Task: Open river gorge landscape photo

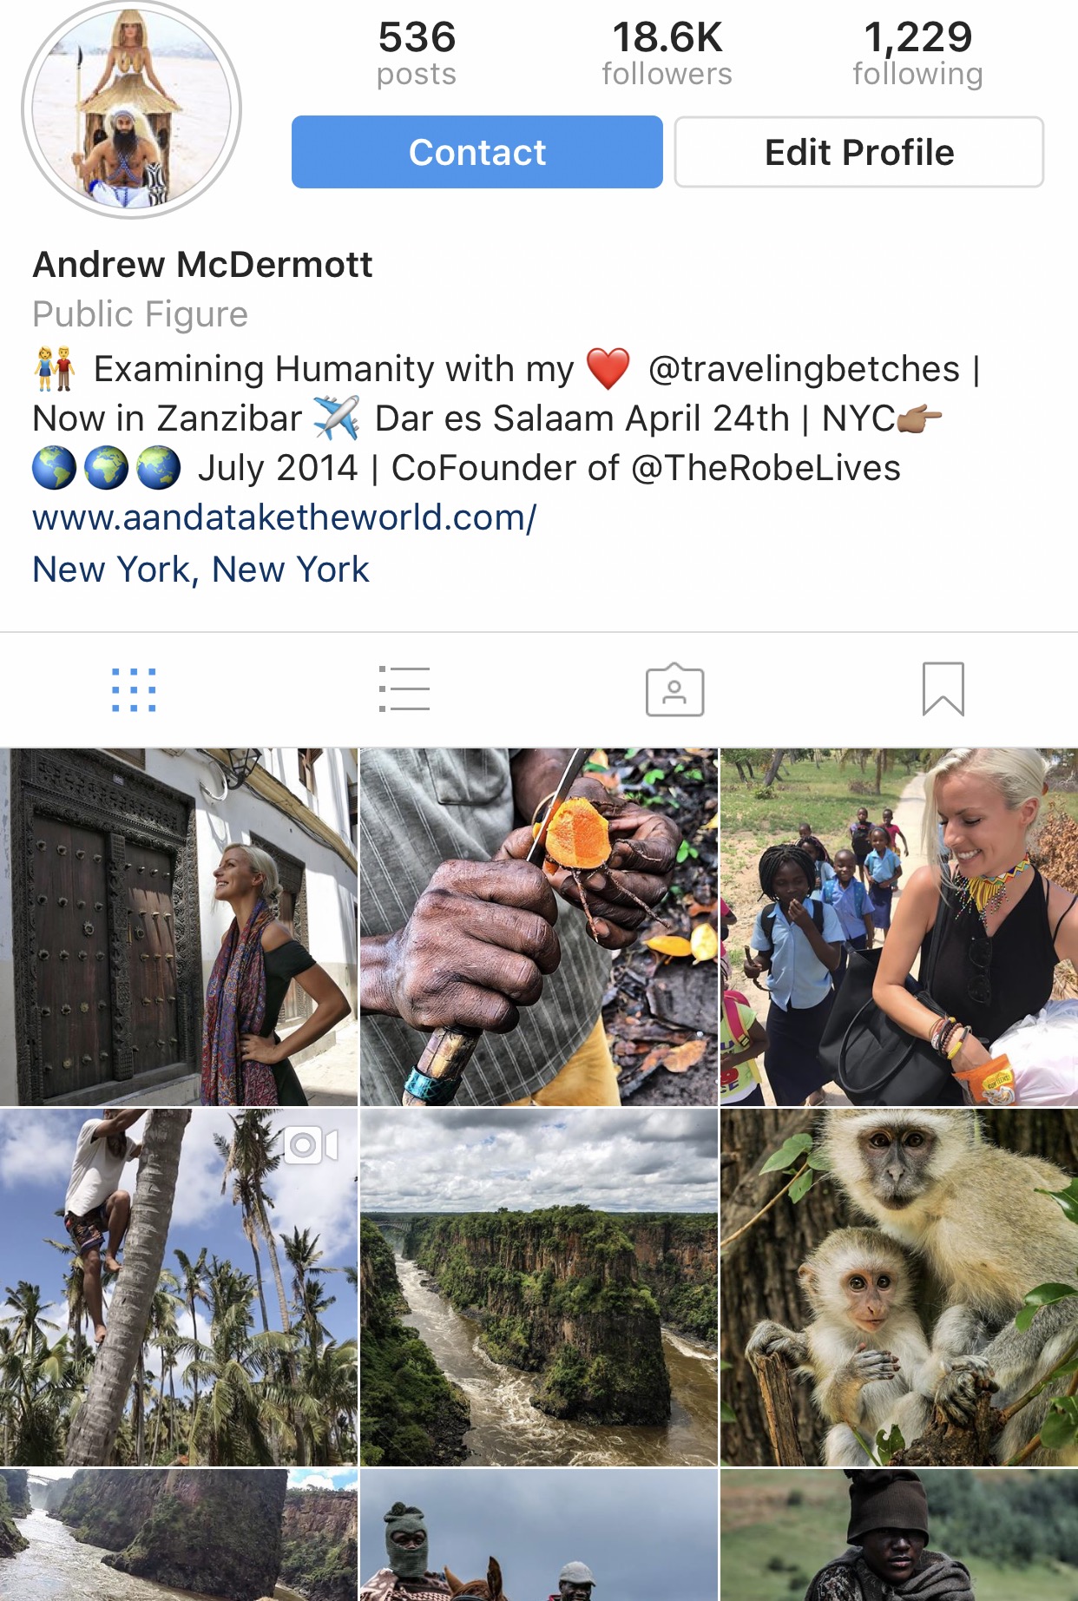Action: point(539,1288)
